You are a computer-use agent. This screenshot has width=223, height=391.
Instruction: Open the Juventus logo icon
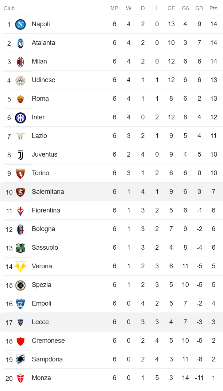(20, 155)
